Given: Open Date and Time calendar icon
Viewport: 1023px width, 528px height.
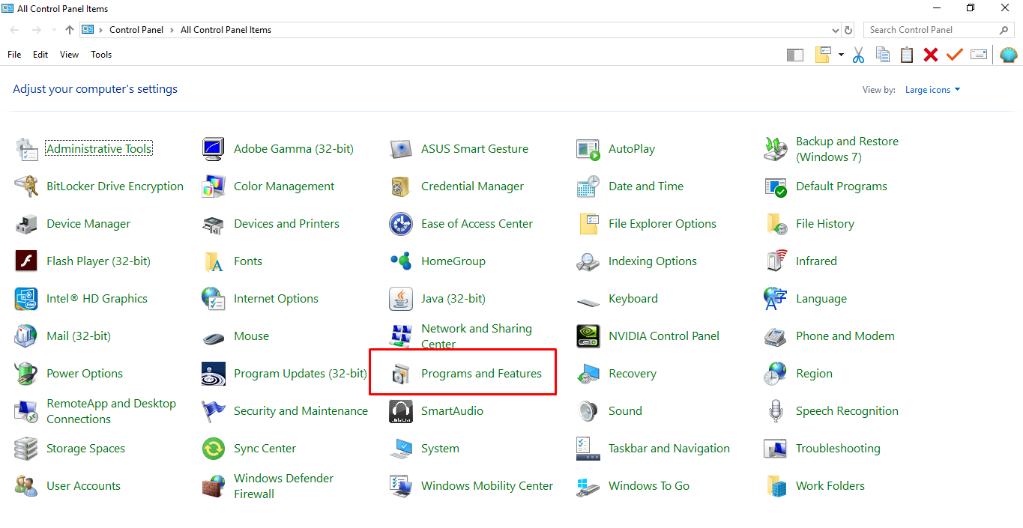Looking at the screenshot, I should tap(588, 186).
